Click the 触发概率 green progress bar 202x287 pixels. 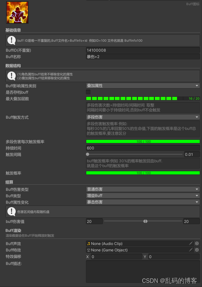(143, 173)
